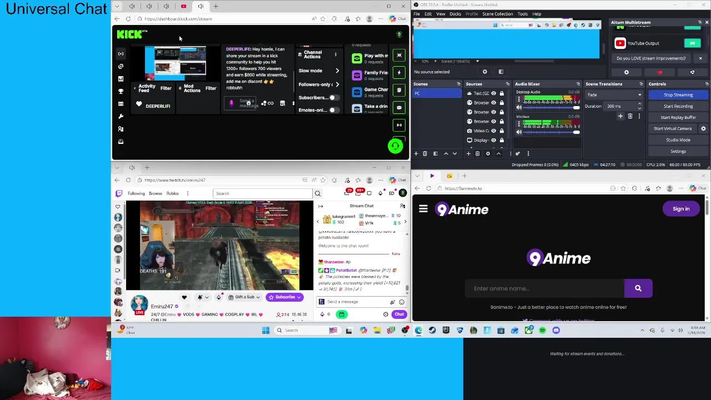Click Sign in on 9Anime
711x400 pixels.
(681, 209)
